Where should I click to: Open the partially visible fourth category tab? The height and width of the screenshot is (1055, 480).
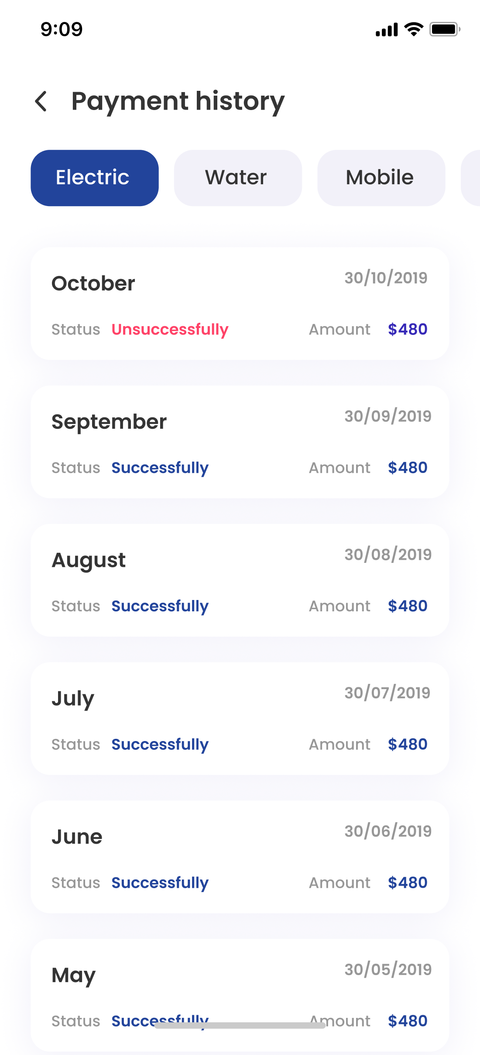click(x=471, y=178)
